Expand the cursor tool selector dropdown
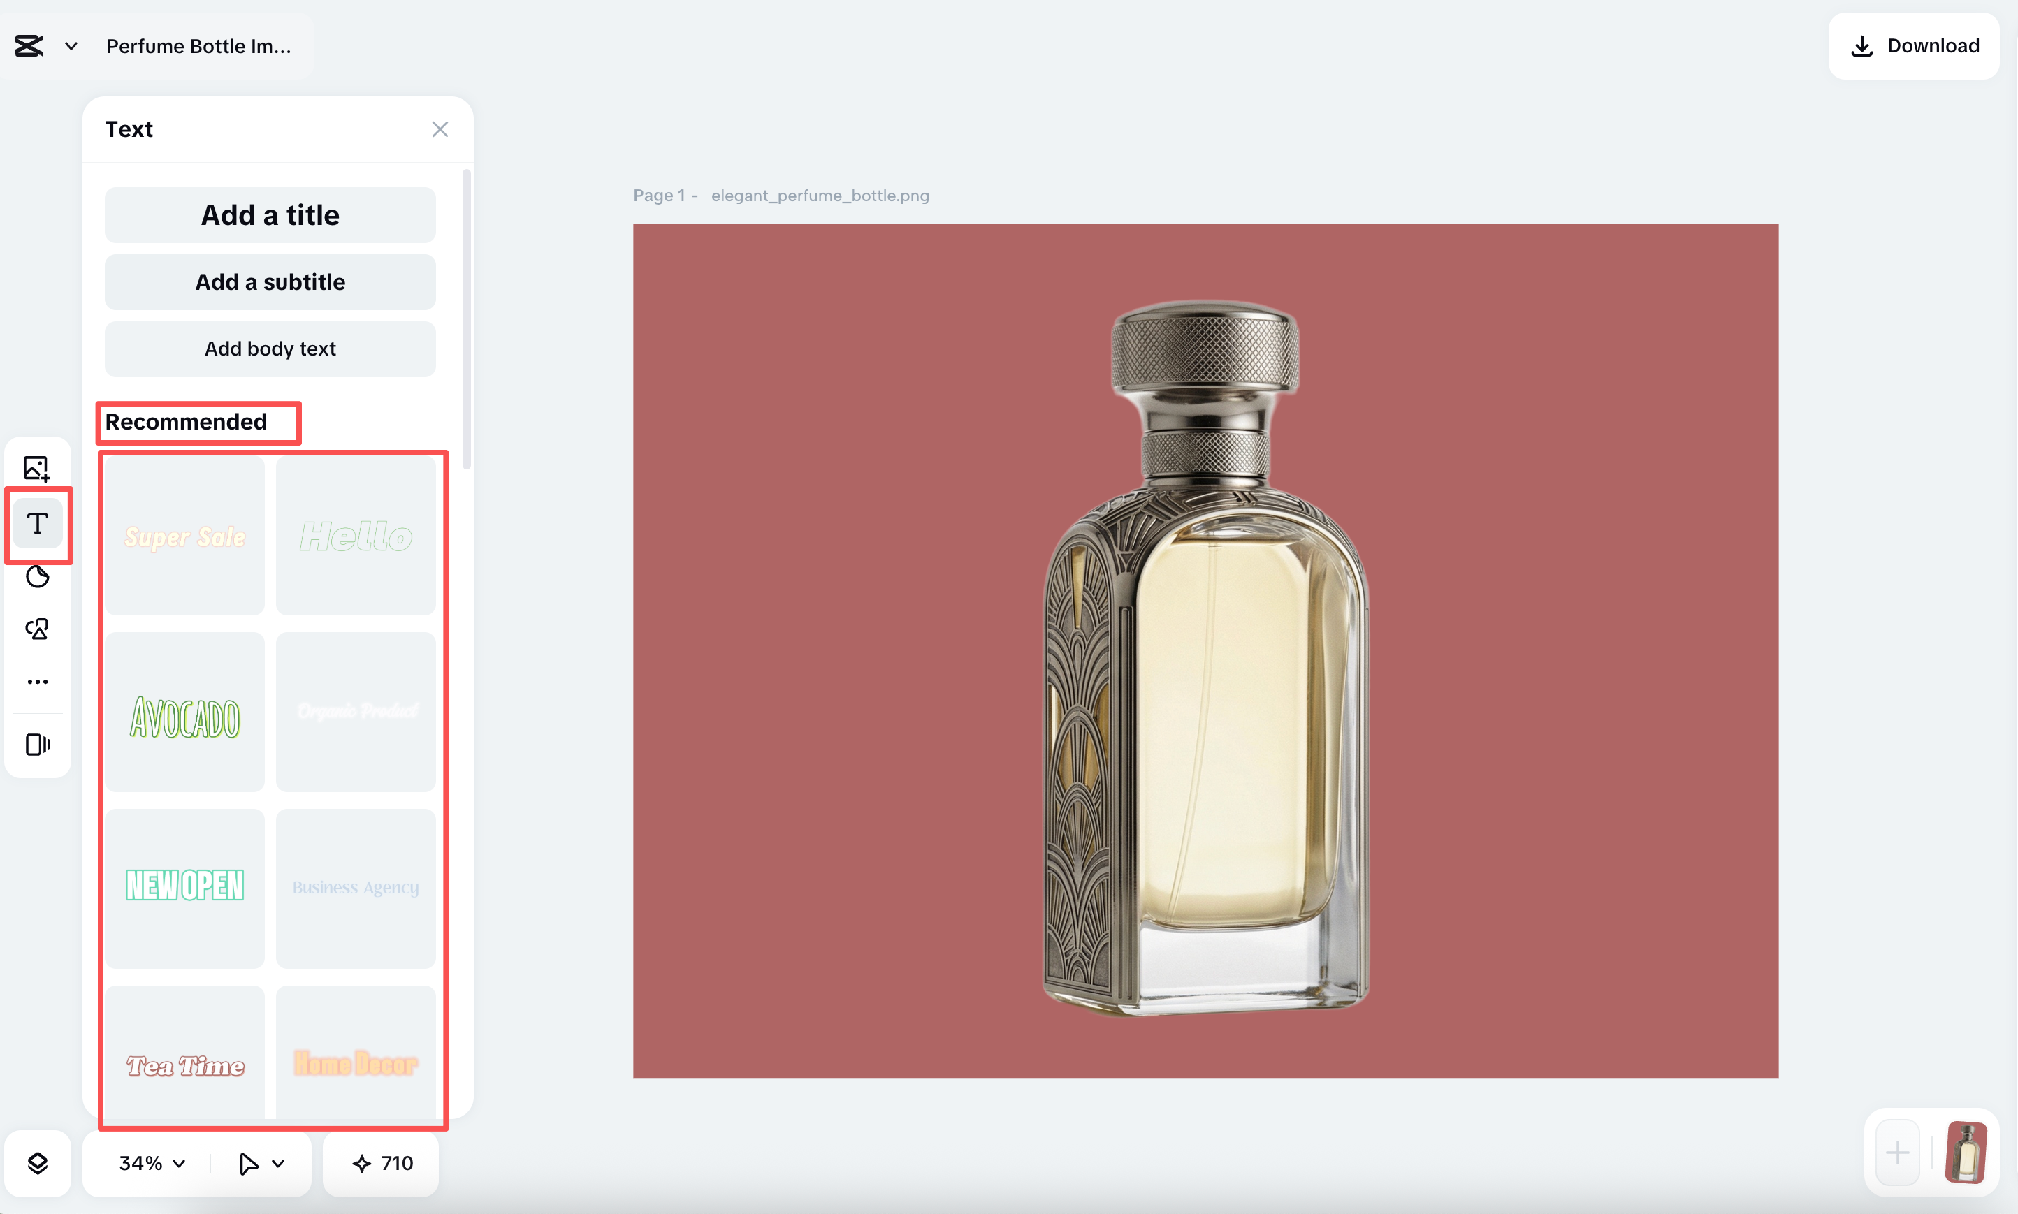The width and height of the screenshot is (2018, 1214). click(x=260, y=1163)
